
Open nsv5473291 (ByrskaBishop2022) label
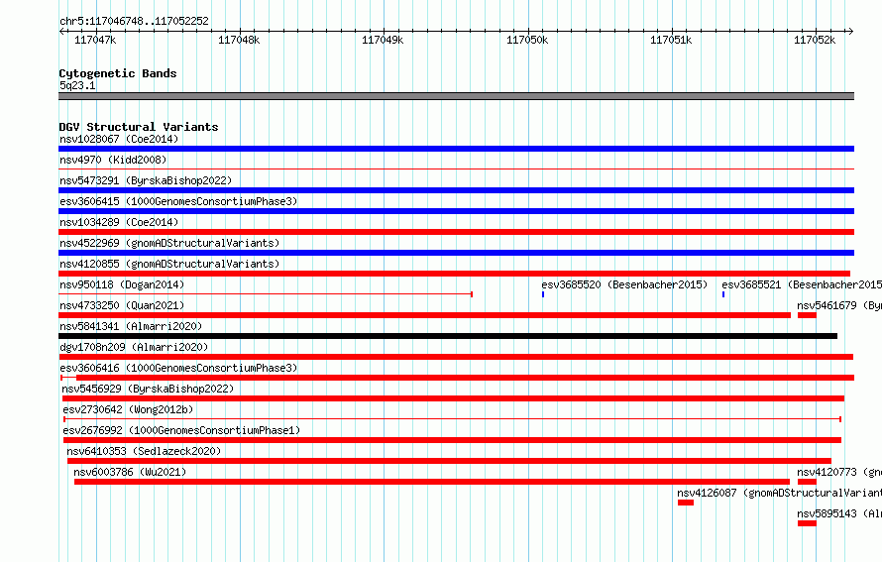click(x=146, y=180)
